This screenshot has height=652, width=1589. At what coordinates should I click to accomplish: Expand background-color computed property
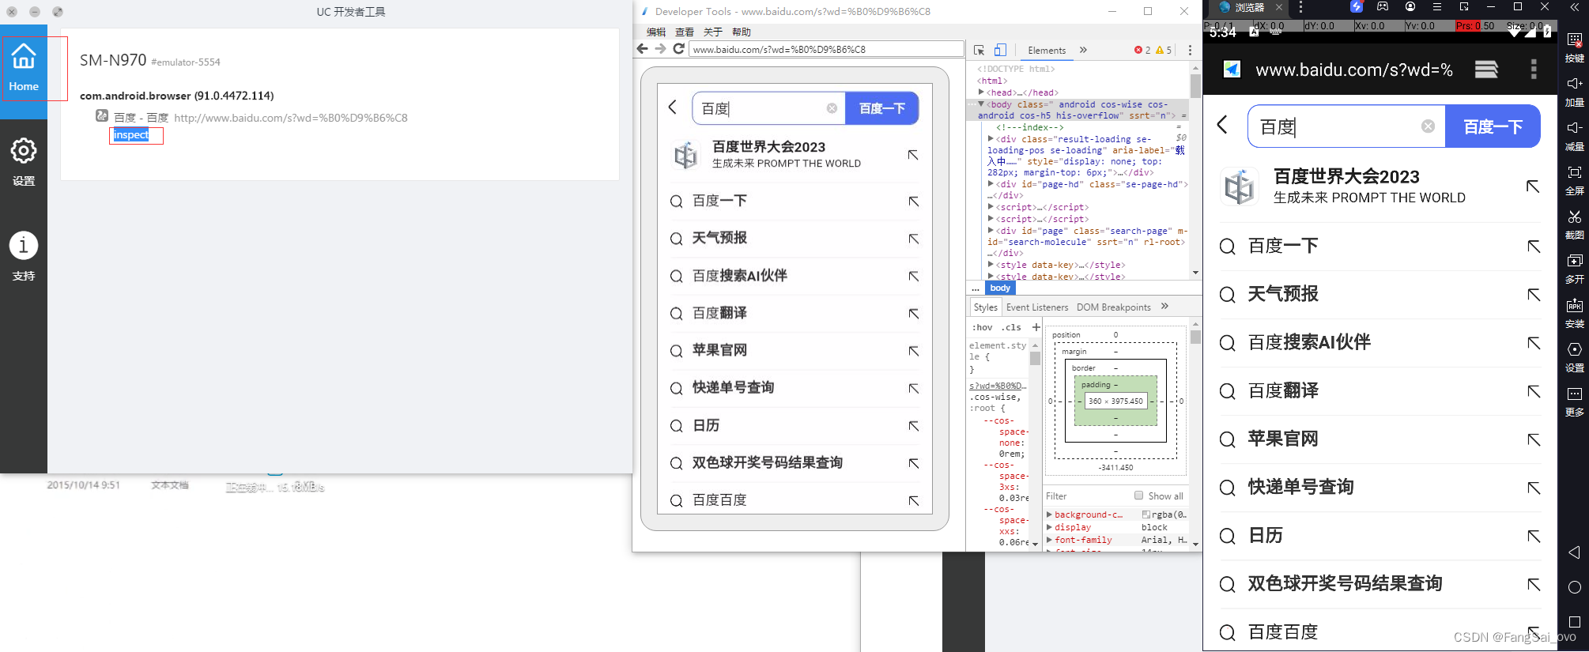coord(1050,514)
